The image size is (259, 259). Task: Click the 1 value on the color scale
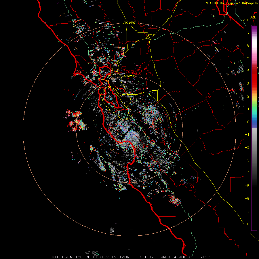pyautogui.click(x=248, y=109)
